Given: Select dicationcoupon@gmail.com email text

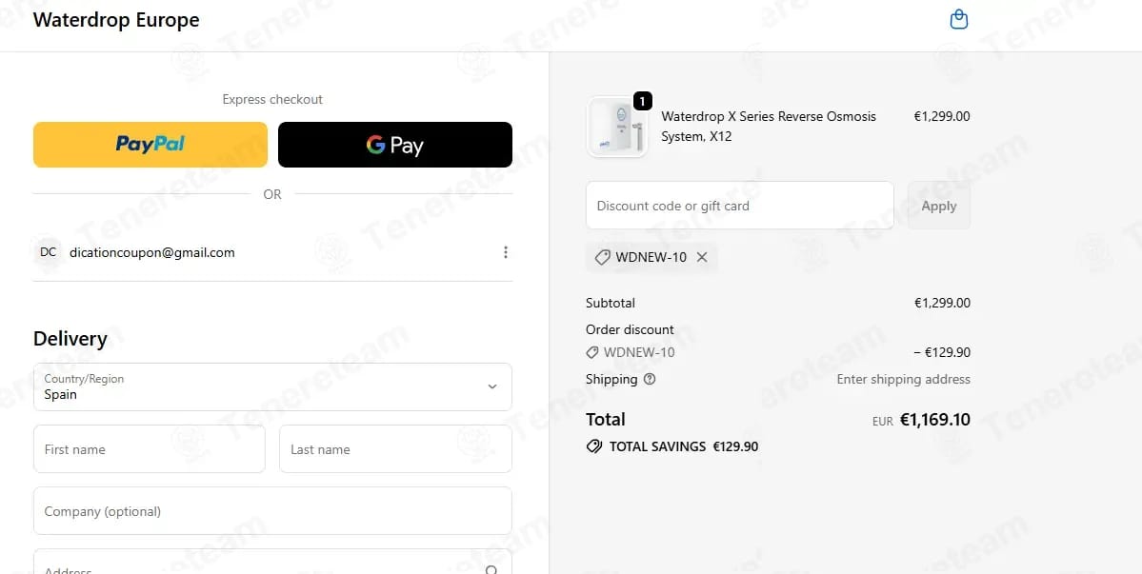Looking at the screenshot, I should 152,252.
